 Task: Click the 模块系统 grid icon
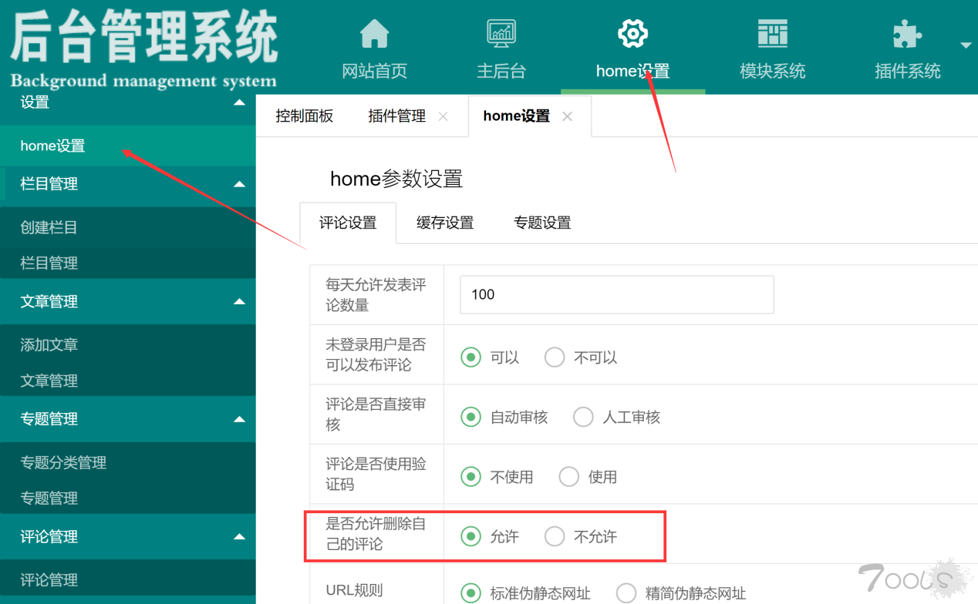coord(772,33)
